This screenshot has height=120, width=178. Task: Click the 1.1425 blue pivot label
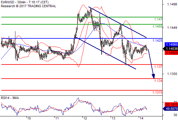157,40
